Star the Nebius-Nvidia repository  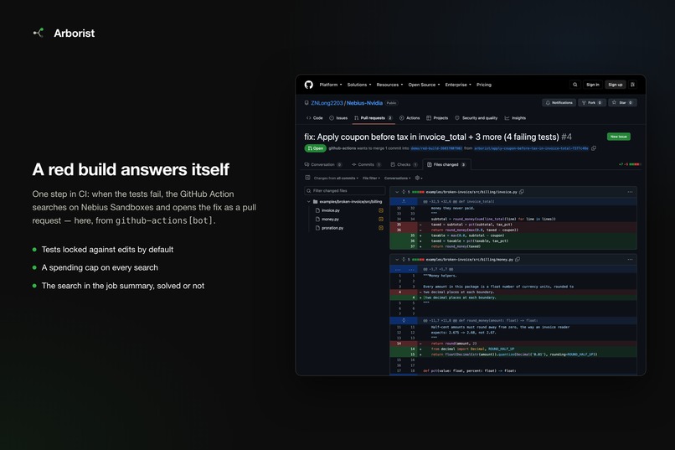(x=622, y=103)
